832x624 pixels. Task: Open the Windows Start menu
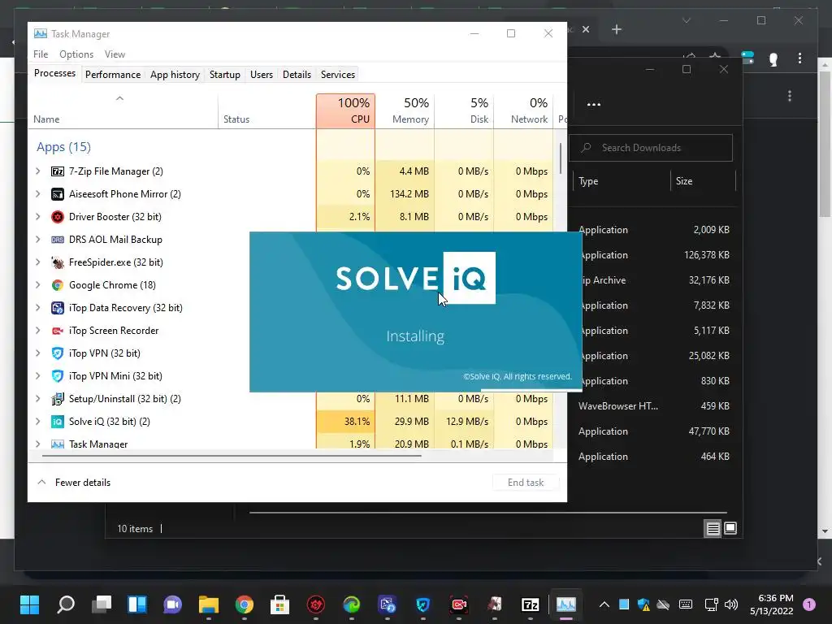pyautogui.click(x=30, y=604)
